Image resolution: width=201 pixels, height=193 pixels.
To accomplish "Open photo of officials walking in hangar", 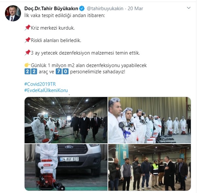I will coord(66,120).
